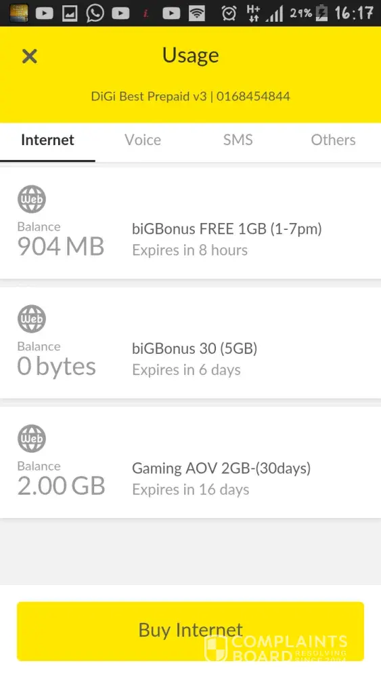Select the Internet tab

tap(47, 140)
